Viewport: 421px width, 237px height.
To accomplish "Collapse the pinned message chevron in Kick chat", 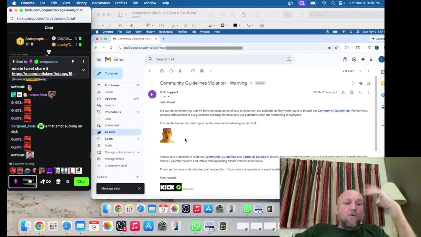I will coord(83,70).
